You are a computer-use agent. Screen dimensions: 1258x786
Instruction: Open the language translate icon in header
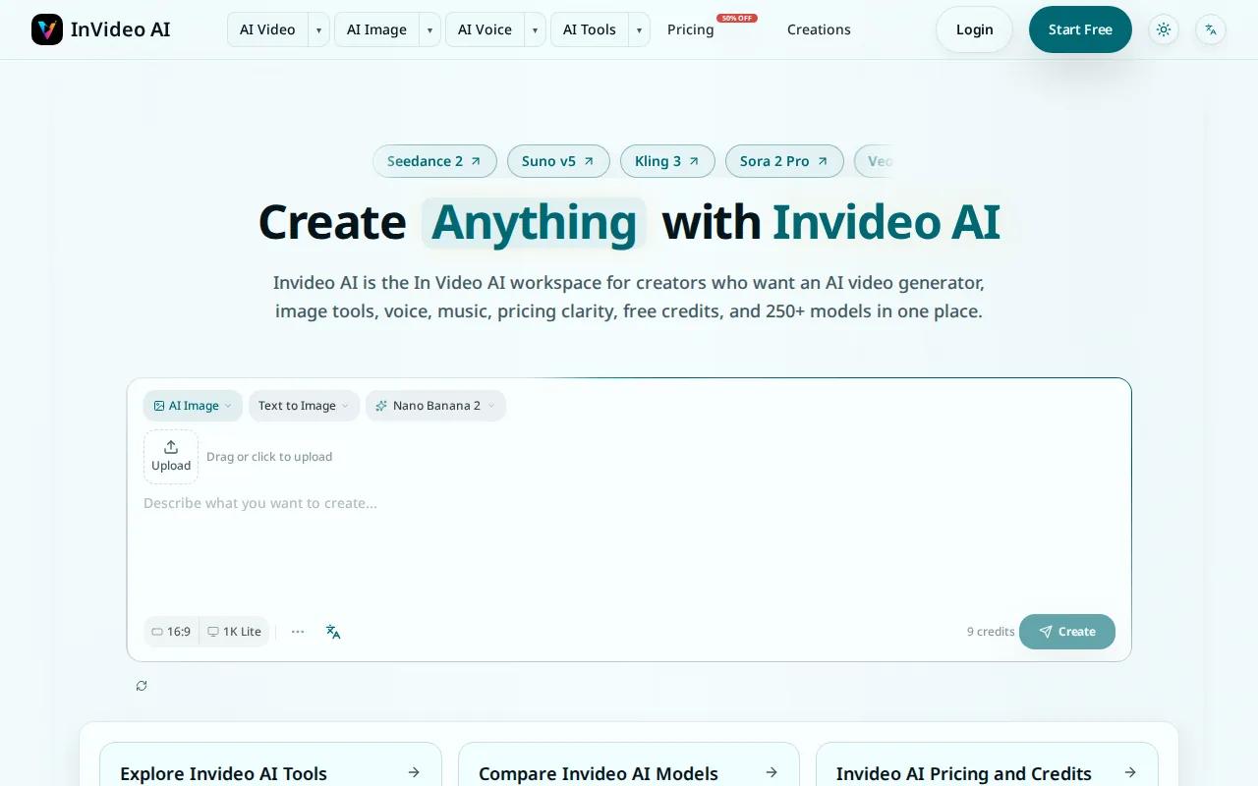(1211, 29)
